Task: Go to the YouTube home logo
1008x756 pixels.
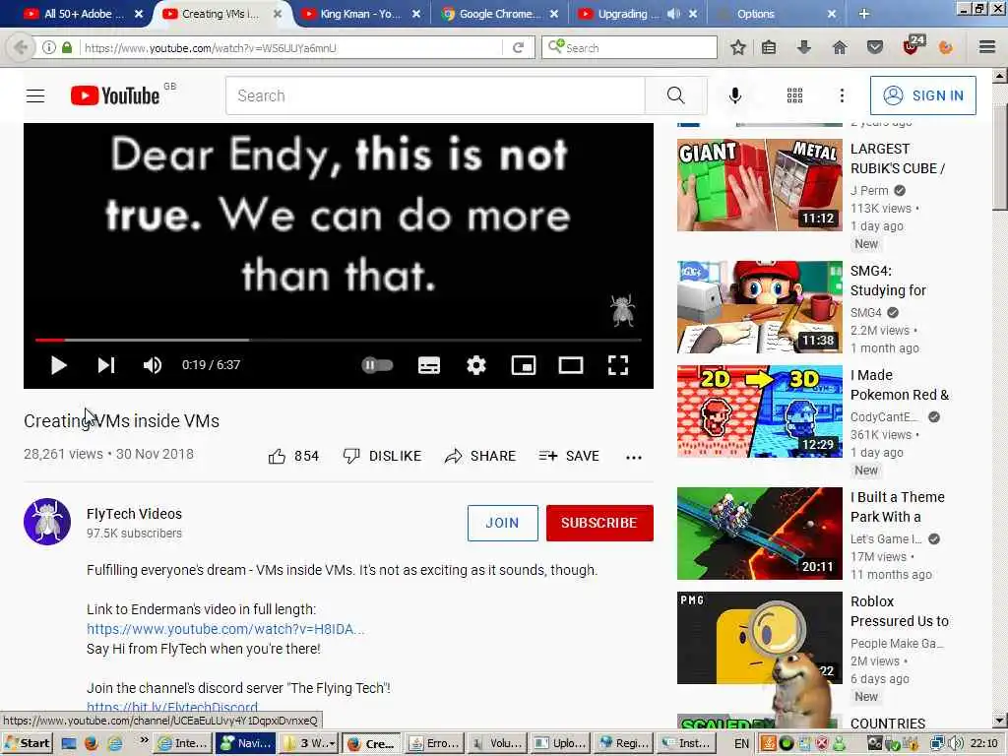Action: click(115, 95)
